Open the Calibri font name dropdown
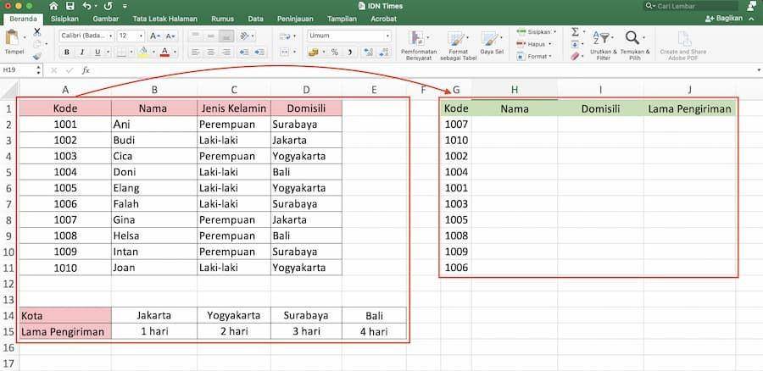The height and width of the screenshot is (371, 763). 87,36
